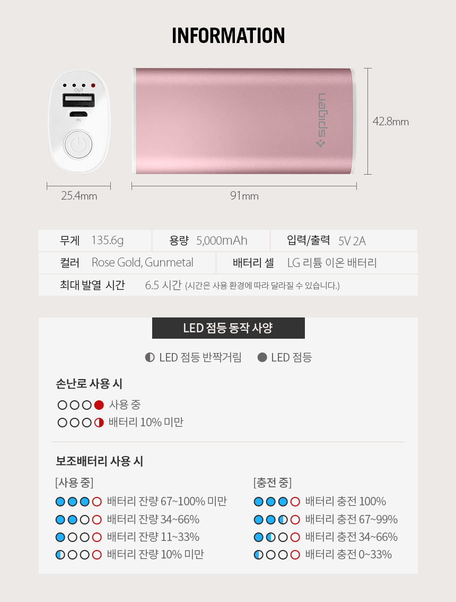Click the solid red LED next to 사용 중
The image size is (456, 602).
(x=99, y=405)
